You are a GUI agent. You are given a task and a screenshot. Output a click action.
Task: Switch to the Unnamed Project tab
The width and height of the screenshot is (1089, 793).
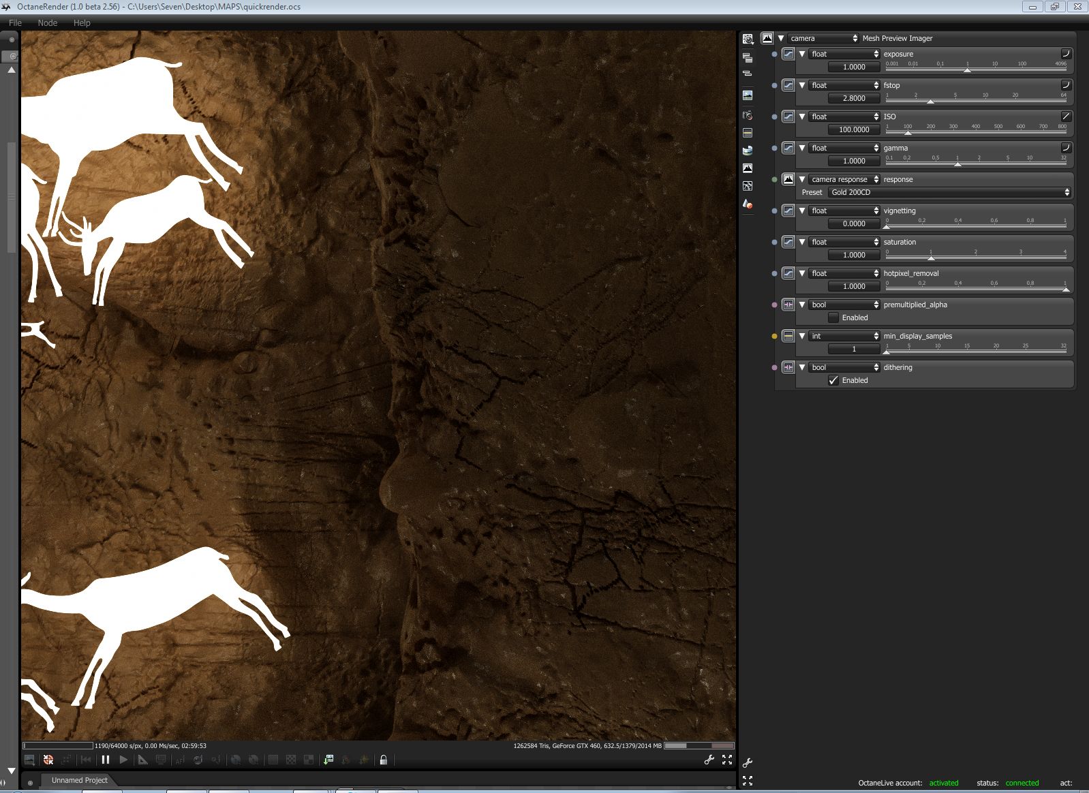pyautogui.click(x=79, y=780)
